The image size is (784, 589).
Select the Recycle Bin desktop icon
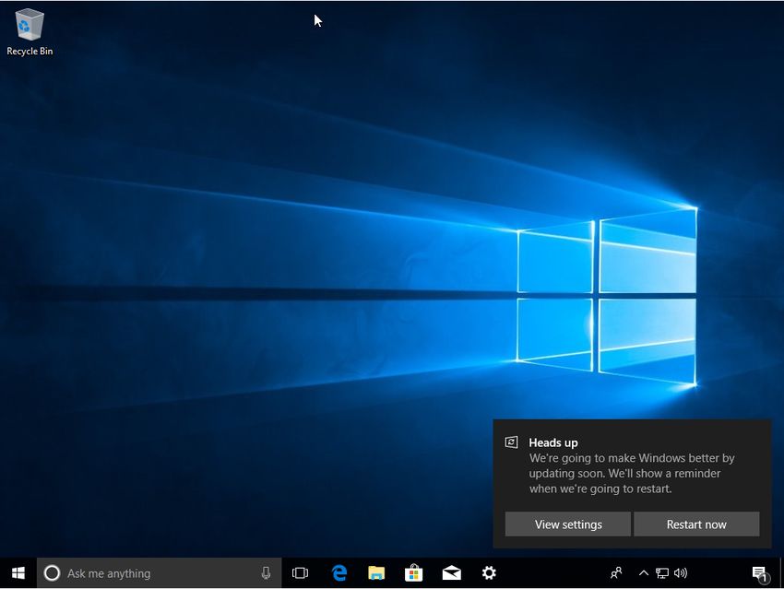30,33
